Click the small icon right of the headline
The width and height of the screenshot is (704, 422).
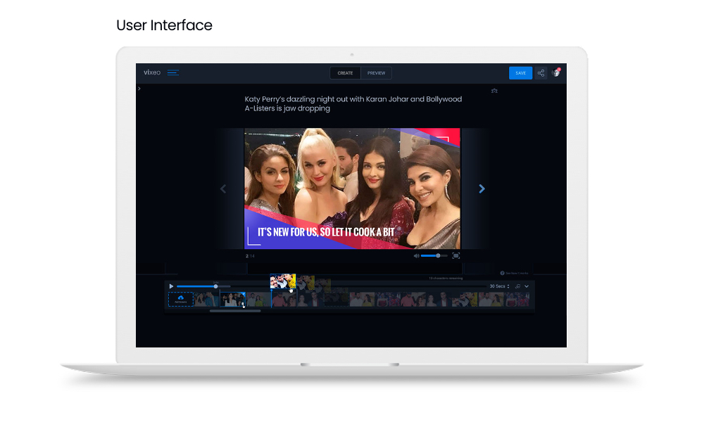(494, 91)
